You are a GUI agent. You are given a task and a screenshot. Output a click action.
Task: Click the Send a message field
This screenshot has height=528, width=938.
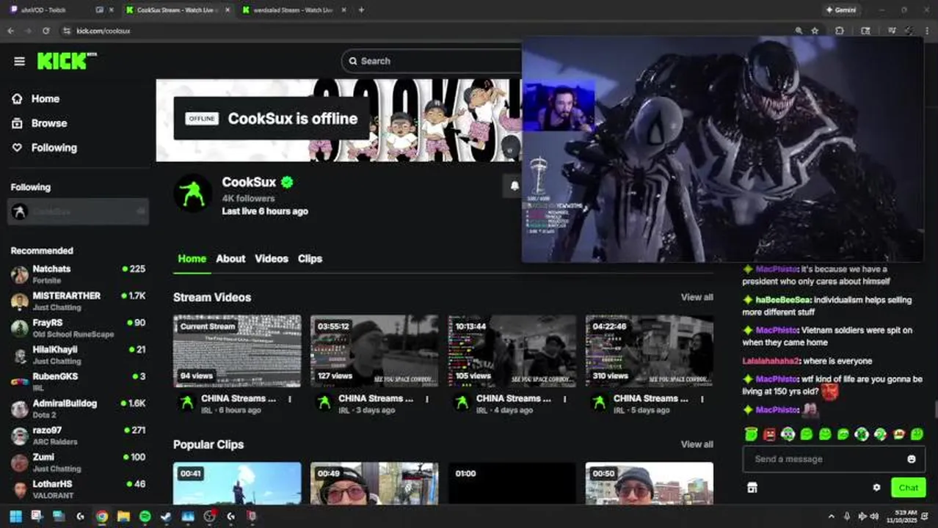click(x=824, y=459)
